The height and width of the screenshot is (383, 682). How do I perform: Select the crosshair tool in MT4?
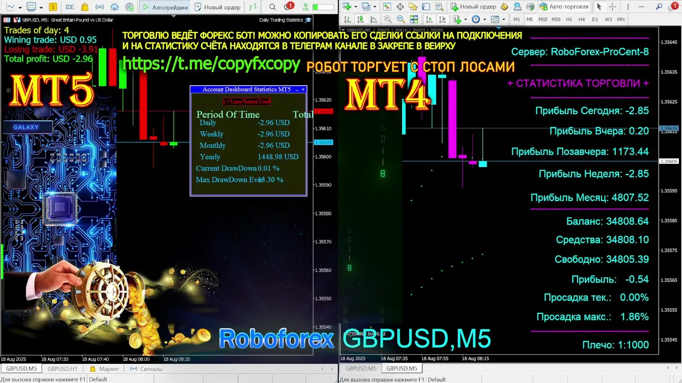coord(613,7)
